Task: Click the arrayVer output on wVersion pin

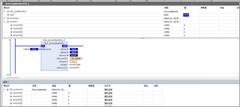Action: pyautogui.click(x=74, y=68)
